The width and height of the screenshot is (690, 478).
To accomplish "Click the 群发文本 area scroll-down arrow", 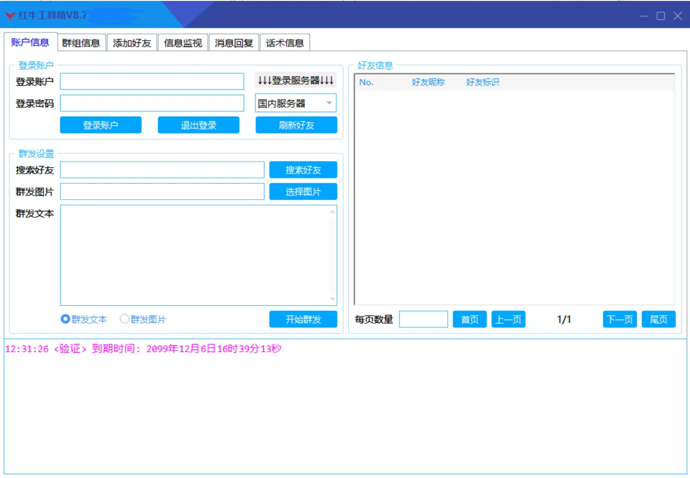I will [x=333, y=299].
